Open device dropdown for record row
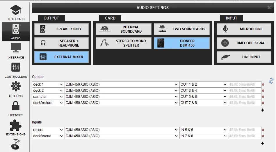 122,130
